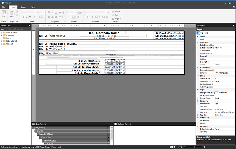This screenshot has width=236, height=149.
Task: Click the border line color pen
Action: click(x=74, y=17)
